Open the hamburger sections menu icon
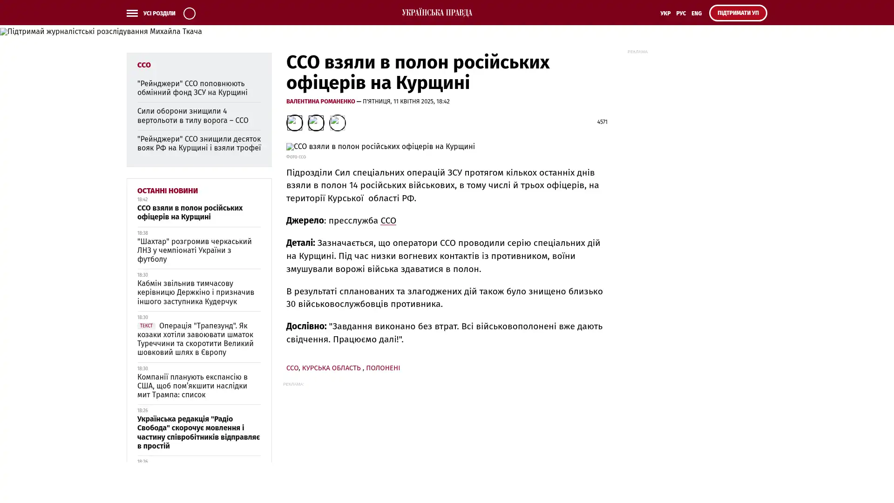Image resolution: width=894 pixels, height=503 pixels. click(132, 13)
